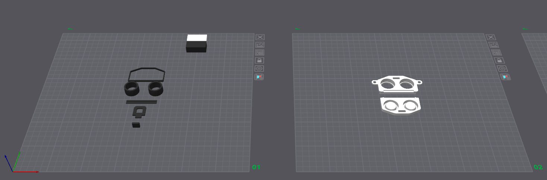Viewport: 547px width, 180px height.
Task: Open plate 01 settings hexagon icon
Action: (260, 69)
